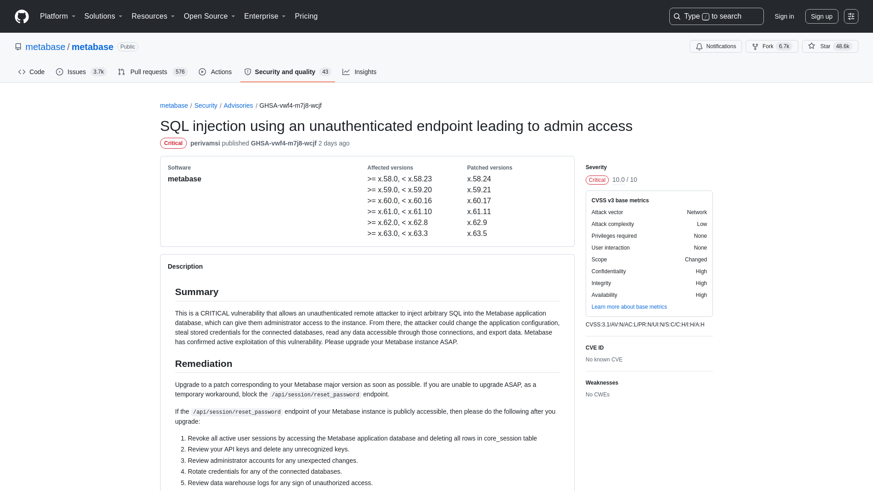Click the Critical badge below the title

(173, 143)
